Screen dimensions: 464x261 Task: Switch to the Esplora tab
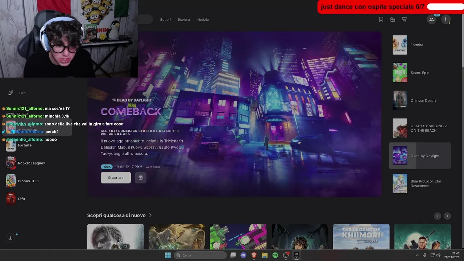pyautogui.click(x=184, y=20)
